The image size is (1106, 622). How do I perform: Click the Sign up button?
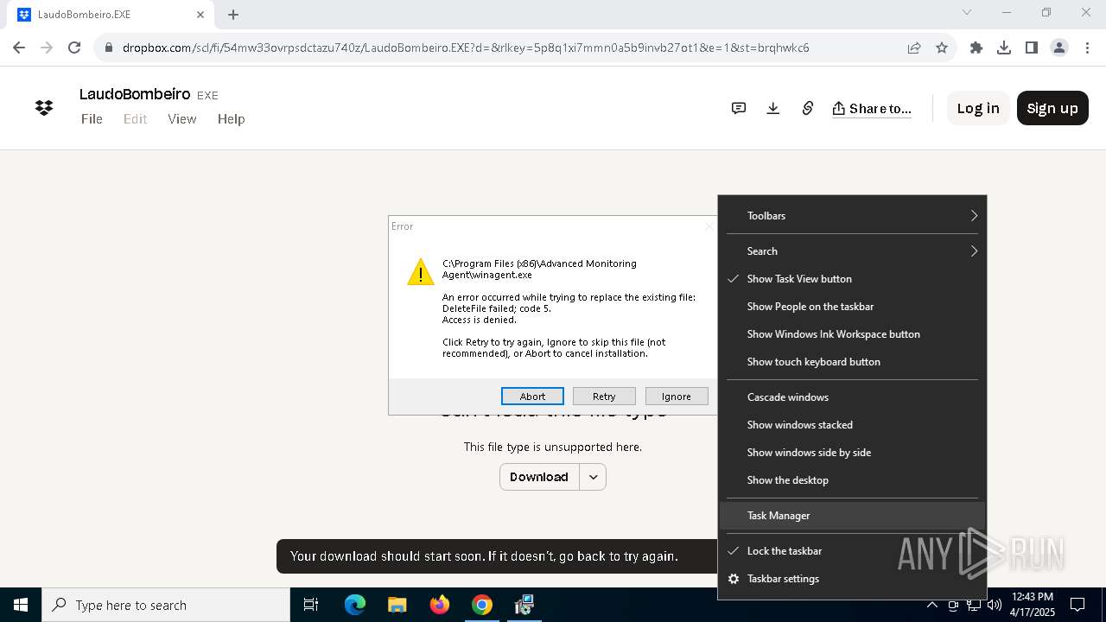click(1052, 108)
